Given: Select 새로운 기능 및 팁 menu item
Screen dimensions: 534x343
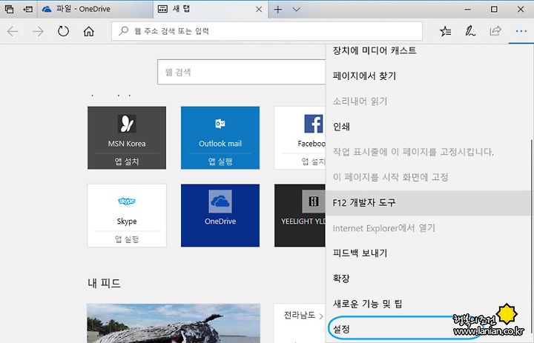Looking at the screenshot, I should 428,304.
